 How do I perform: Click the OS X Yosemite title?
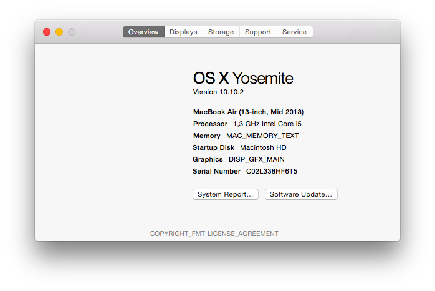pos(243,78)
